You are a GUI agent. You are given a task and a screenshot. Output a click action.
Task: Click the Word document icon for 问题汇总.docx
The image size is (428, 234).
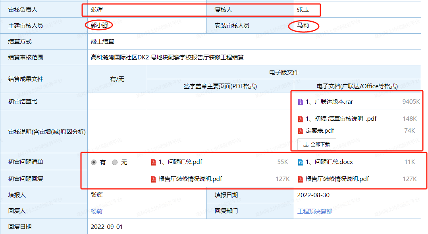point(301,162)
